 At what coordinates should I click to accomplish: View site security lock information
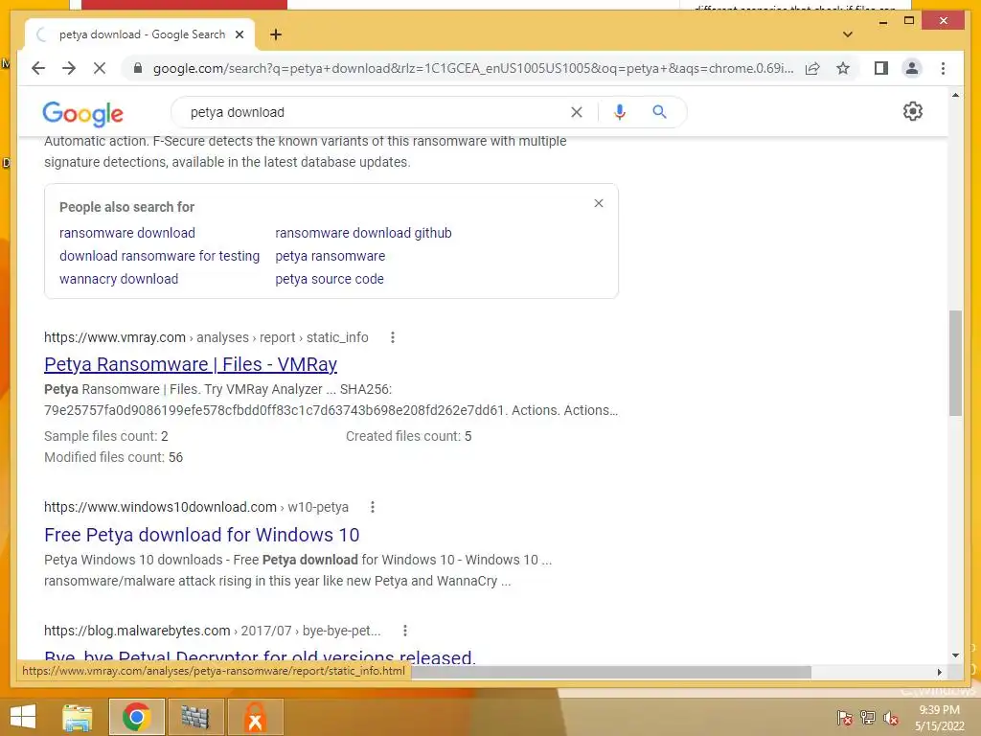(x=138, y=68)
